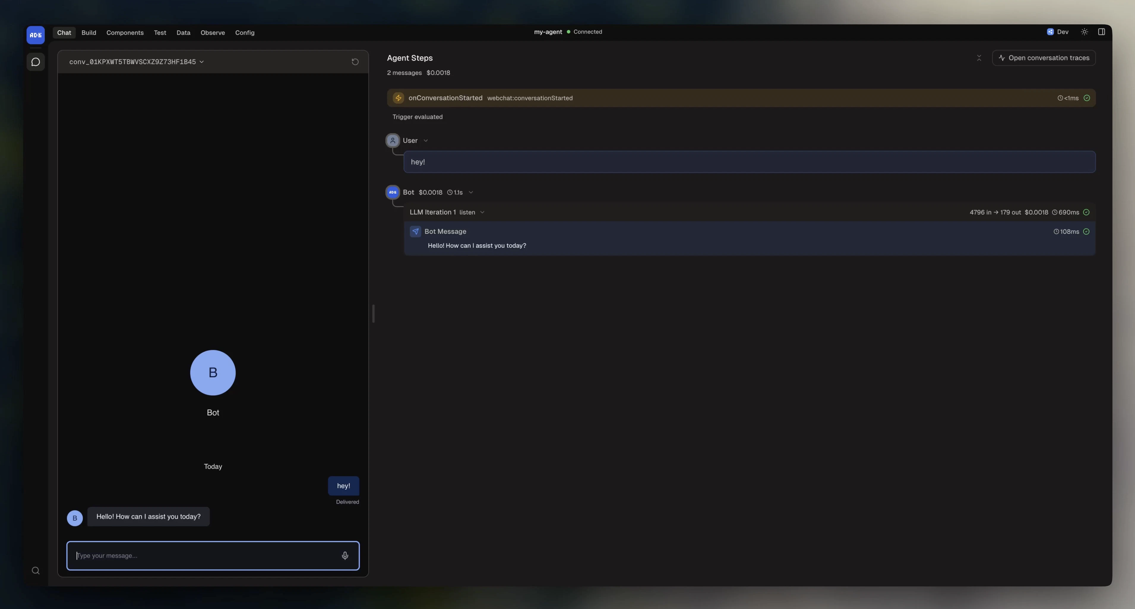Viewport: 1135px width, 609px height.
Task: Expand the User message details chevron
Action: (426, 140)
